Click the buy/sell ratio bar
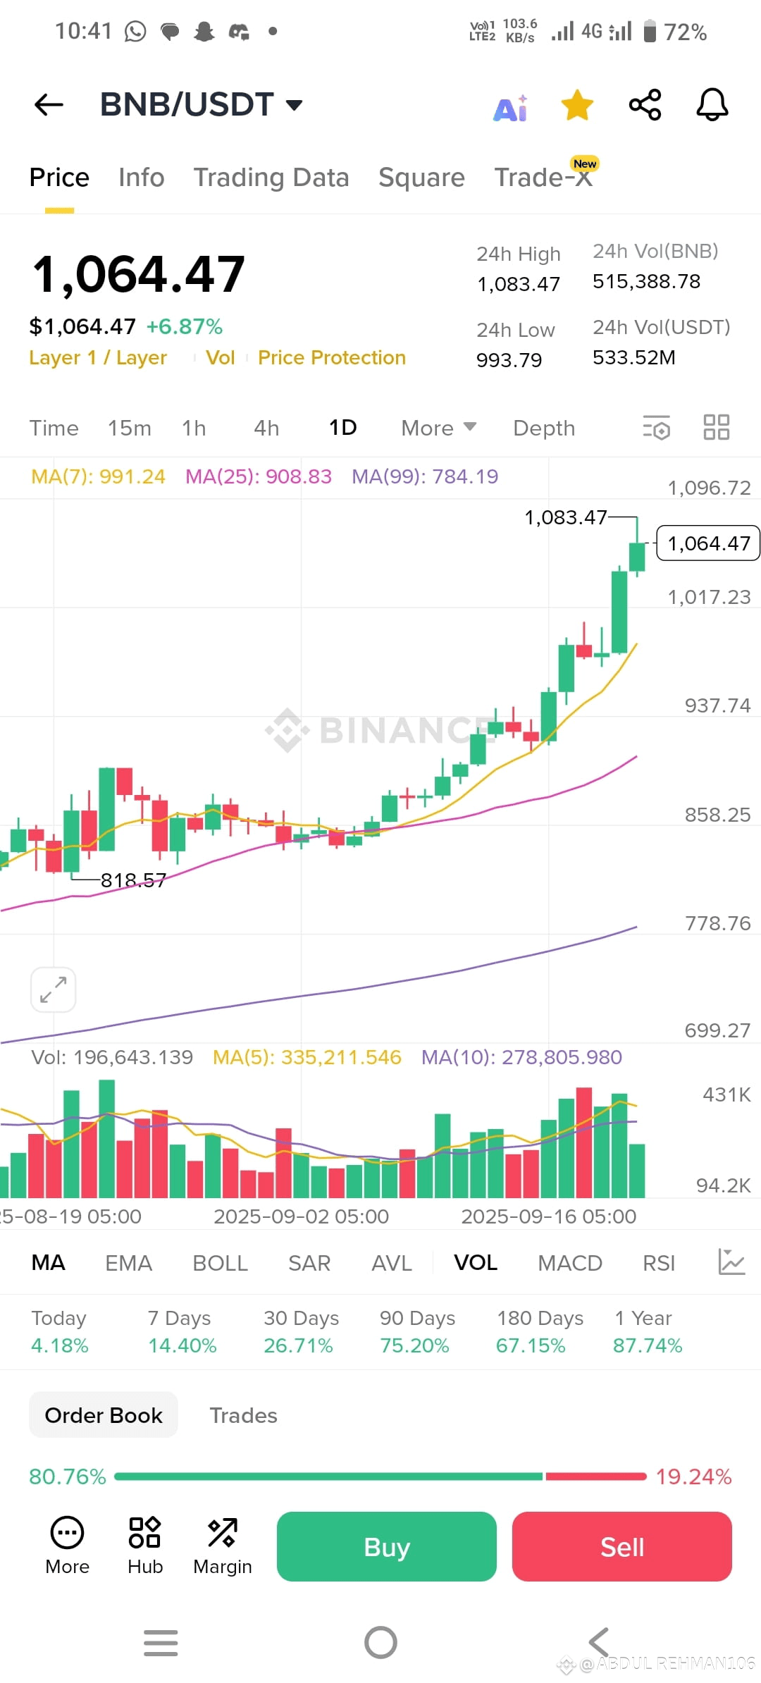This screenshot has height=1683, width=761. tap(380, 1477)
